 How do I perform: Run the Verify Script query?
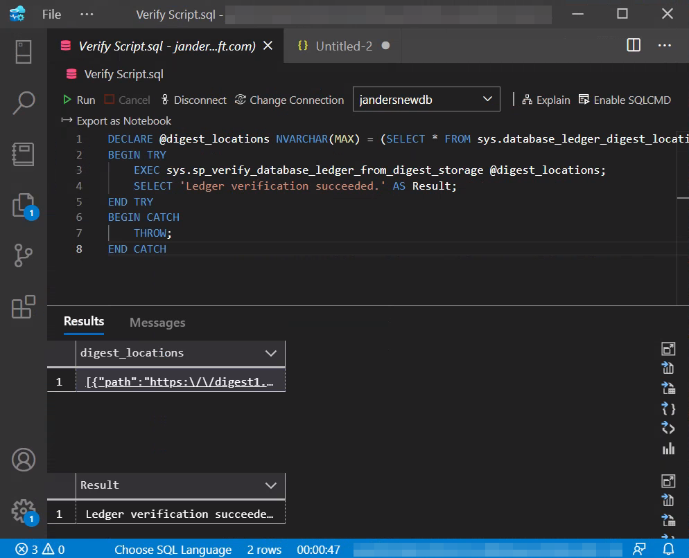[x=78, y=100]
